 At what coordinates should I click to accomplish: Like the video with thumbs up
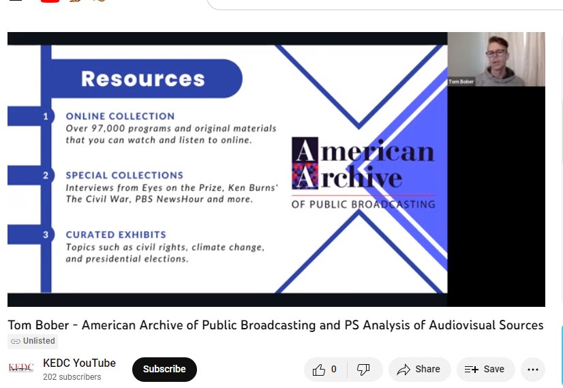325,370
